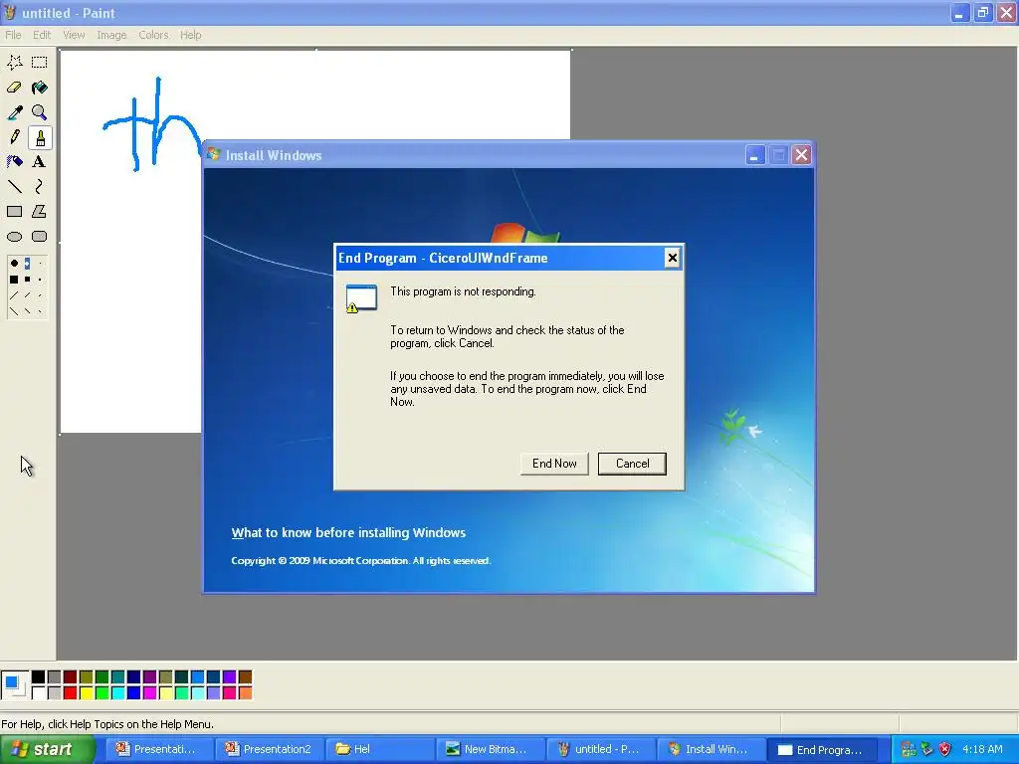Choose the Rectangle shape tool
This screenshot has height=764, width=1019.
14,211
